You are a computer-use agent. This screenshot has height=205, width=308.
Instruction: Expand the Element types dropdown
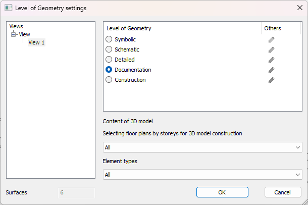[202, 174]
